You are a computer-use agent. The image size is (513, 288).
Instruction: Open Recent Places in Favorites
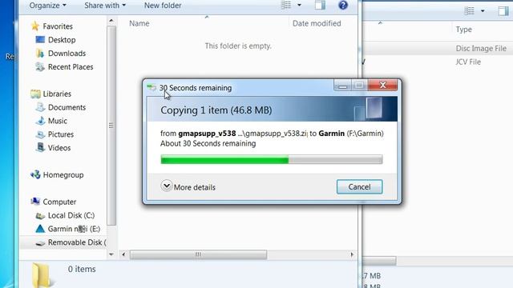[x=71, y=67]
